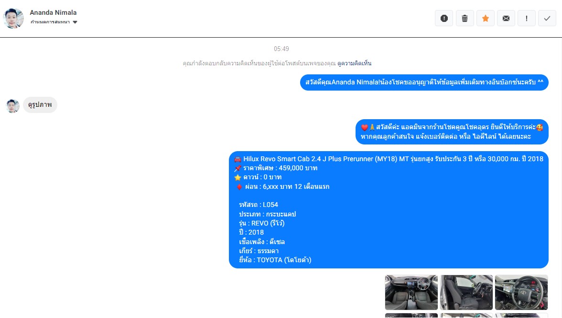562x318 pixels.
Task: Select model line REVO (รีโว้)
Action: click(262, 223)
